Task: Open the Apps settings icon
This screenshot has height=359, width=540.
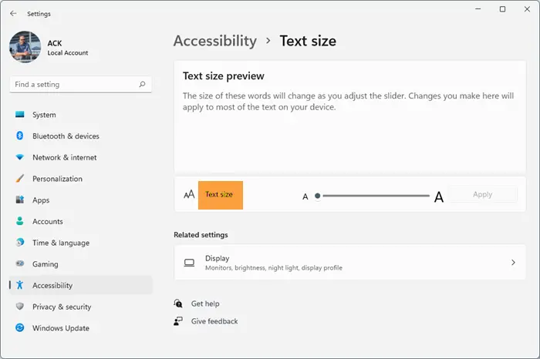Action: (x=20, y=200)
